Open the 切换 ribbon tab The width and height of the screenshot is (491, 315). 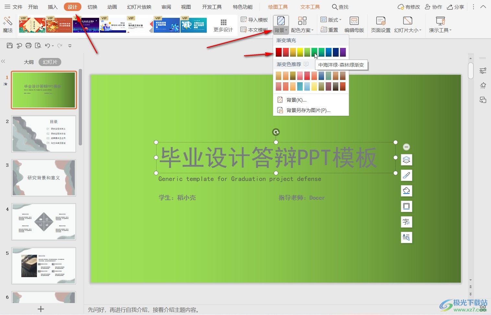pos(92,7)
